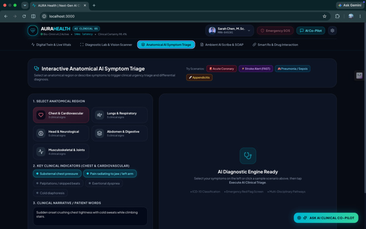Screen dimensions: 366x229
Task: Click the sparkle icon on Ask AI Clinical Co-Pilot
Action: click(x=305, y=218)
